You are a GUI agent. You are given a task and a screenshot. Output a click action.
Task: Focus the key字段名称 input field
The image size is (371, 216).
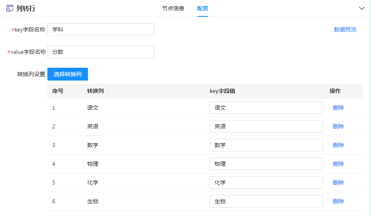click(x=100, y=29)
